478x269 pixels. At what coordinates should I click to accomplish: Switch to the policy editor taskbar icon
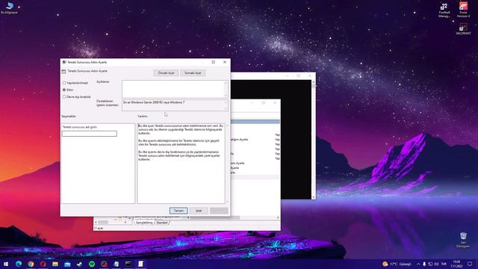tap(140, 264)
